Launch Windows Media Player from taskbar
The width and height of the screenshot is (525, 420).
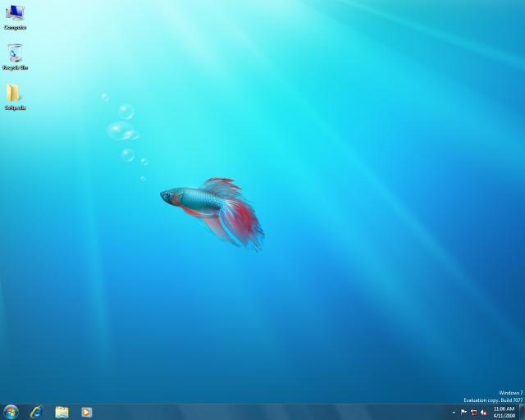click(86, 412)
